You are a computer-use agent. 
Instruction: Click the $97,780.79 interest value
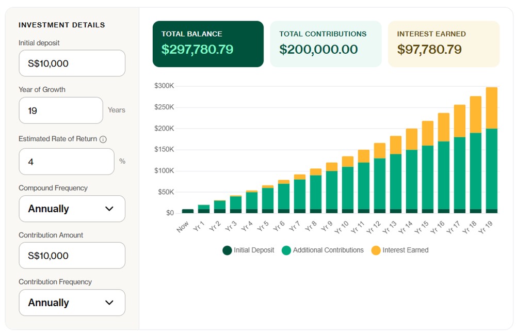click(429, 50)
